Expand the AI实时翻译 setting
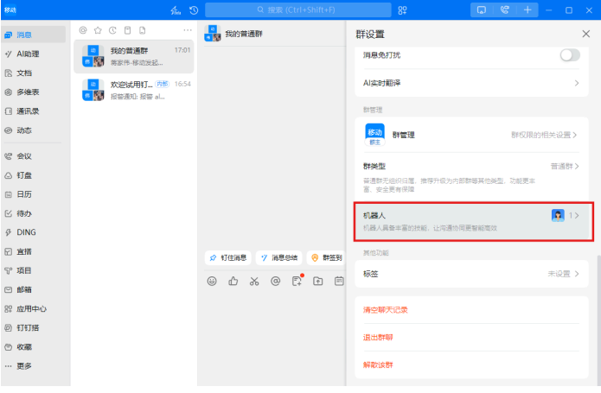 point(471,84)
